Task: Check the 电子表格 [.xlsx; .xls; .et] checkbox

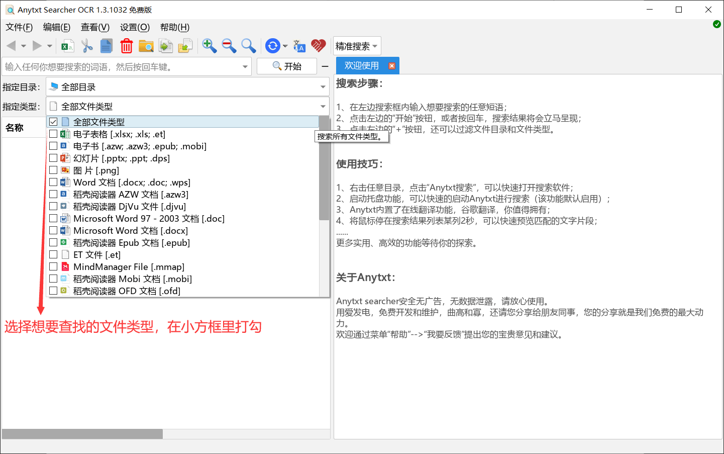Action: [53, 134]
